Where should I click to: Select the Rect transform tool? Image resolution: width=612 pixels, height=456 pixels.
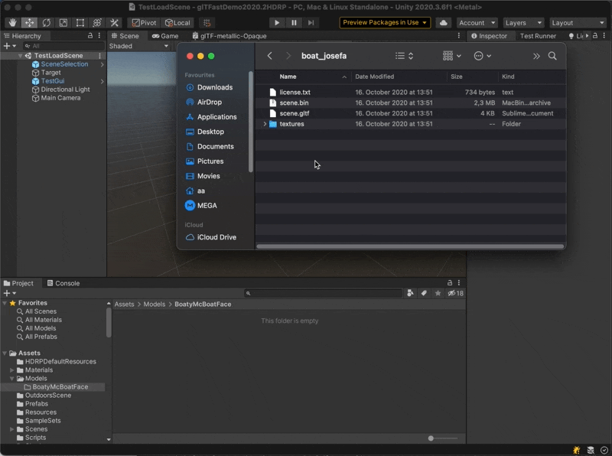pyautogui.click(x=80, y=23)
